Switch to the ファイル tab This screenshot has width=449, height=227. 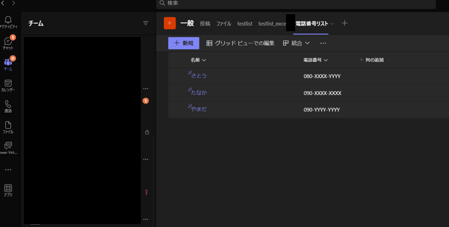point(223,24)
